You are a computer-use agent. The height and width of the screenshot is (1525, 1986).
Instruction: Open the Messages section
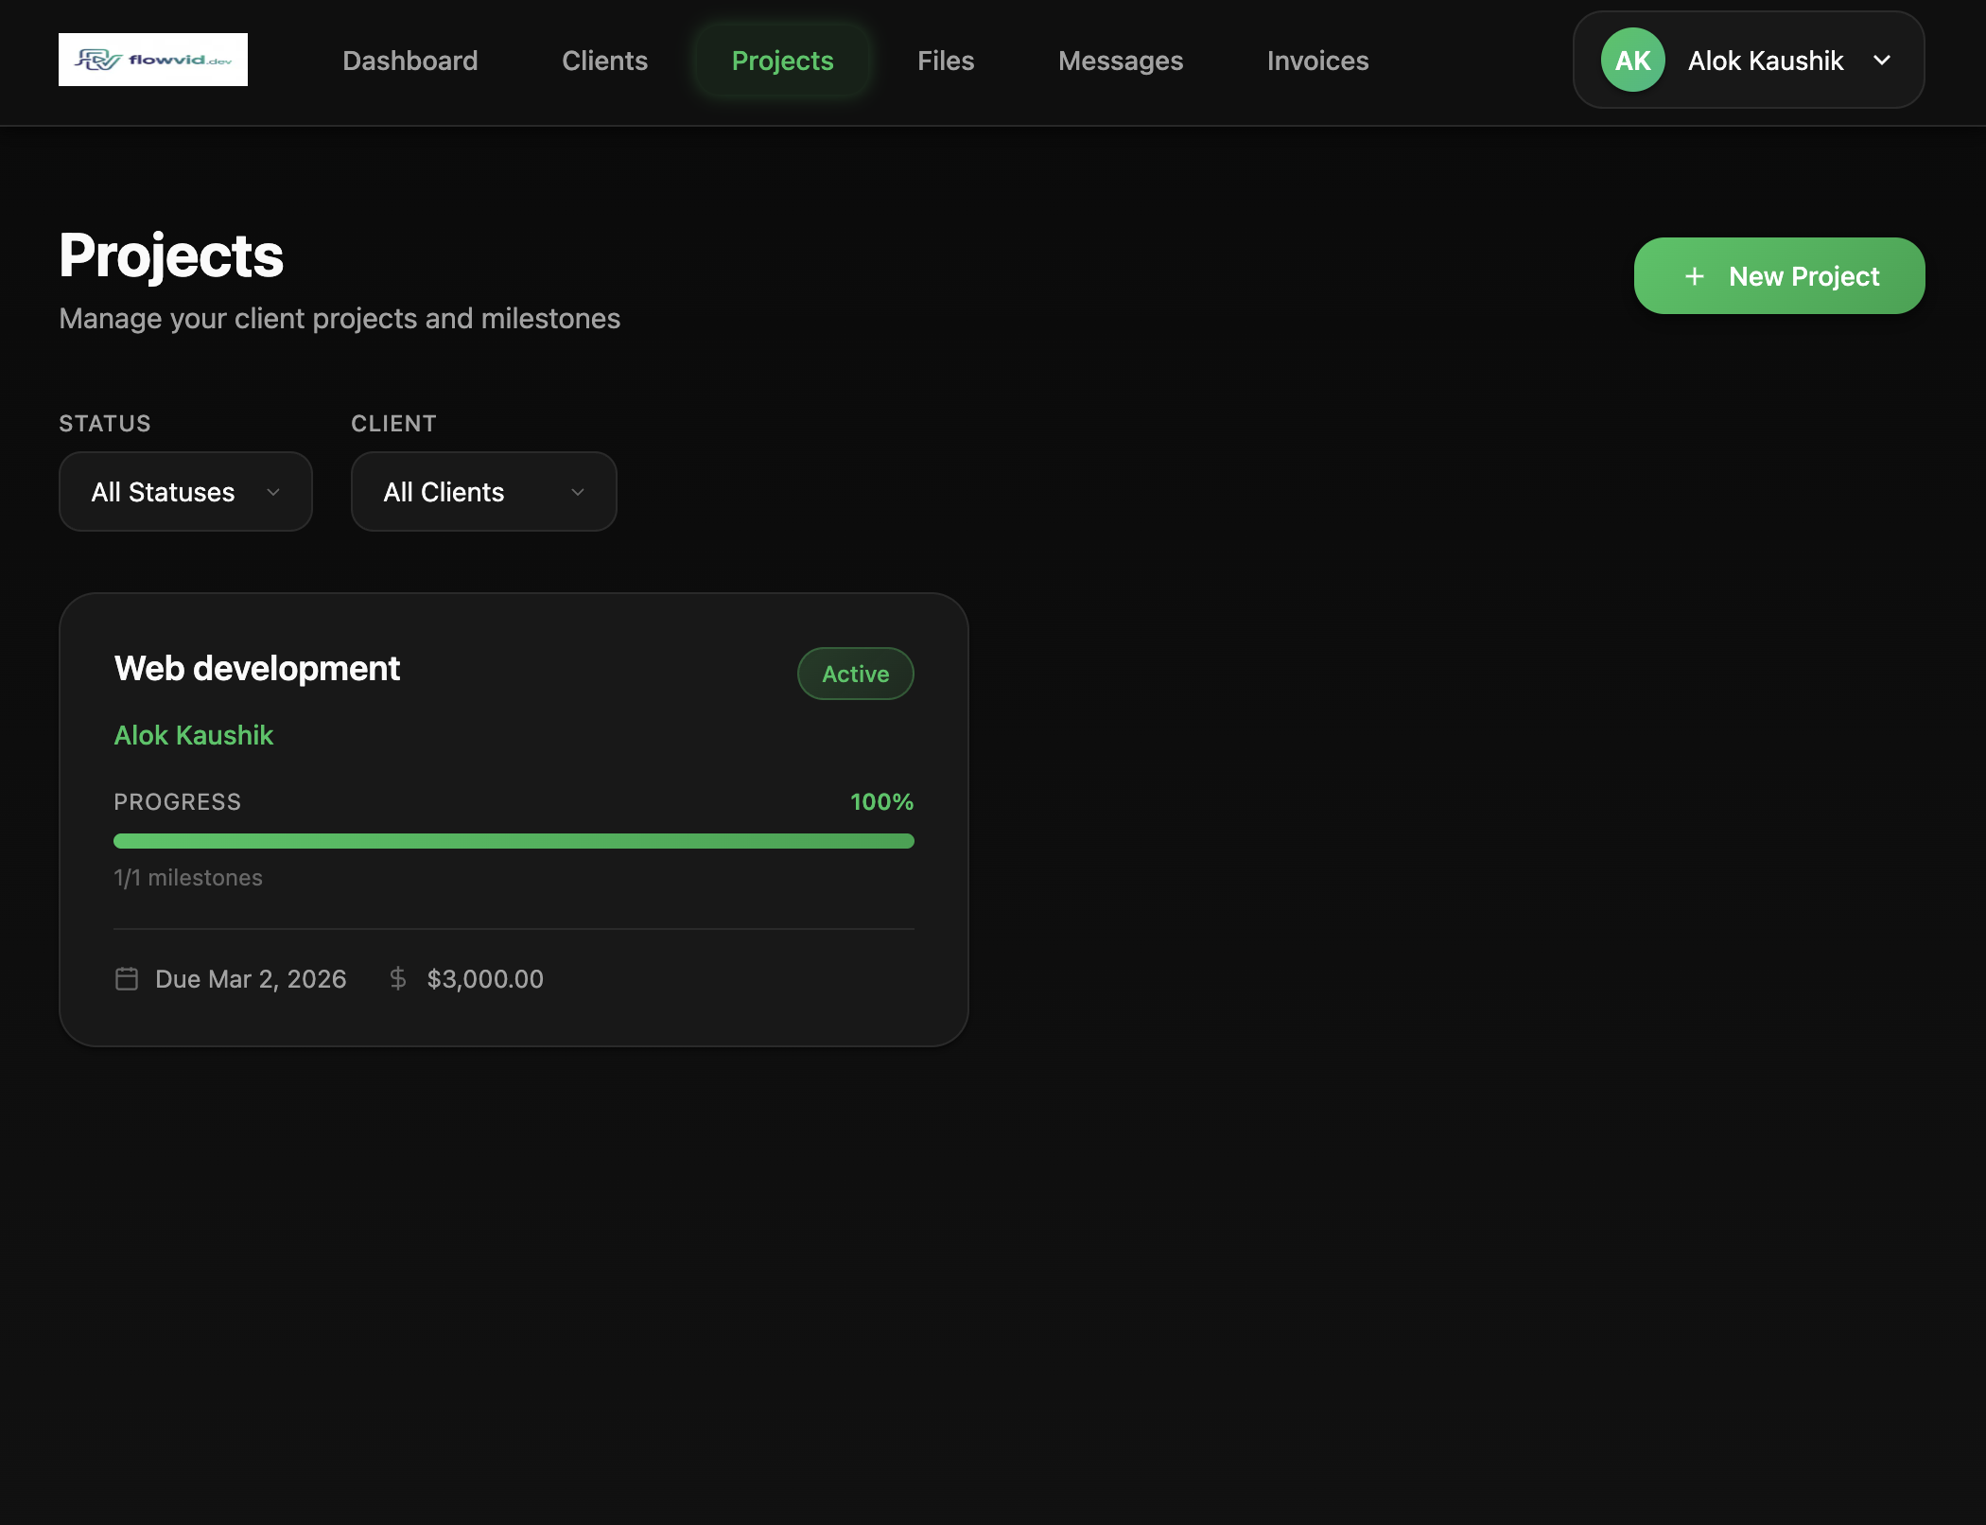point(1121,61)
